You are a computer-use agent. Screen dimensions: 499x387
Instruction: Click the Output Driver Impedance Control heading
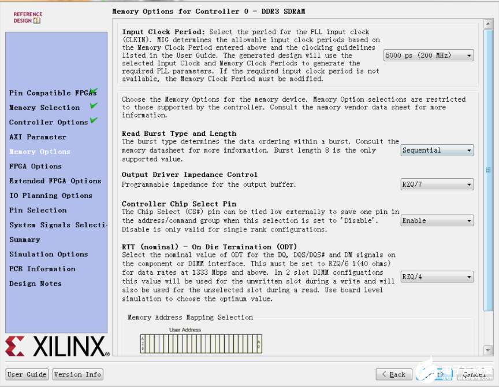(189, 175)
